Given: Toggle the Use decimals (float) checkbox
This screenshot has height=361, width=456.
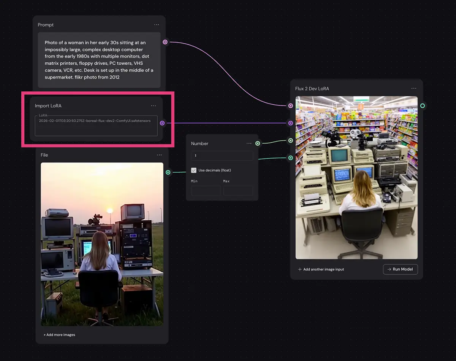Looking at the screenshot, I should [x=194, y=170].
